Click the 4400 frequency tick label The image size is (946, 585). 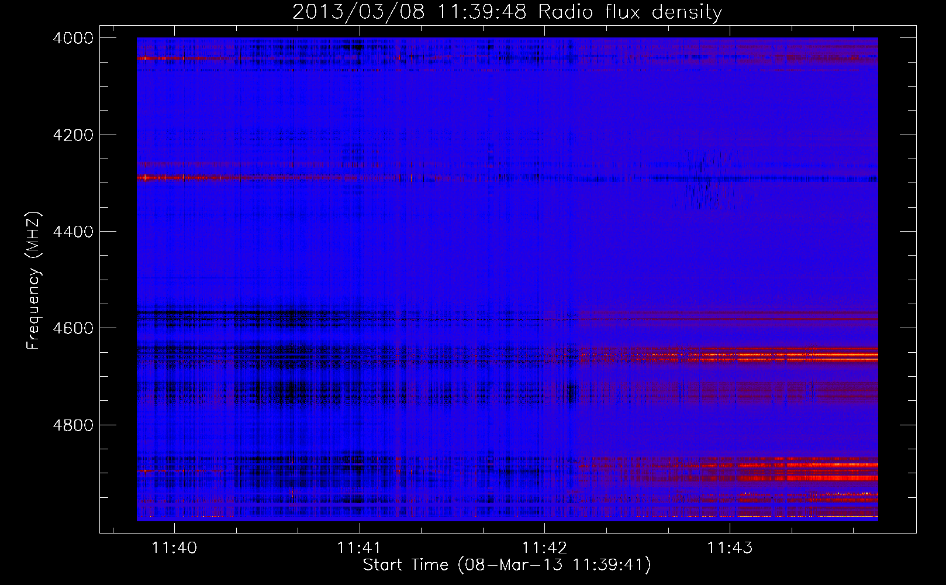pyautogui.click(x=73, y=232)
